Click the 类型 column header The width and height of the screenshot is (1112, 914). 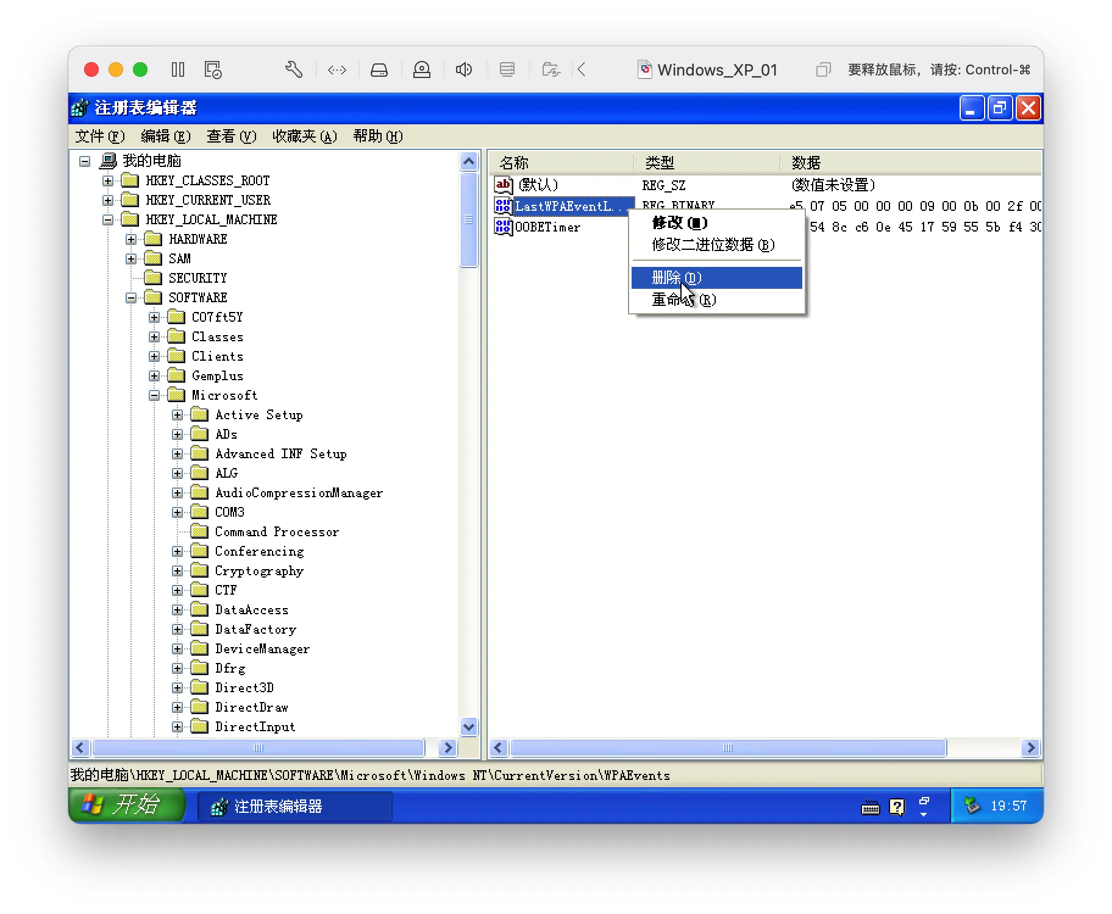tap(707, 163)
